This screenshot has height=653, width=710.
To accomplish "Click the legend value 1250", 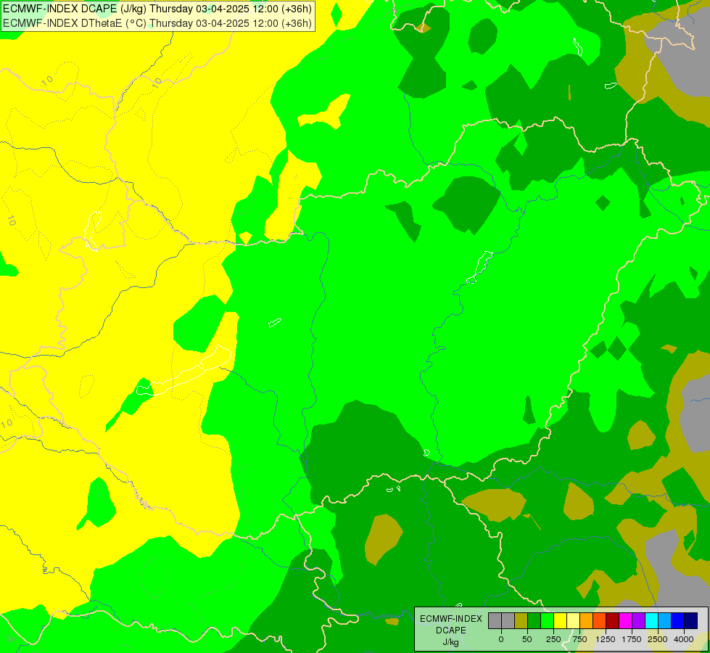I will pyautogui.click(x=606, y=639).
